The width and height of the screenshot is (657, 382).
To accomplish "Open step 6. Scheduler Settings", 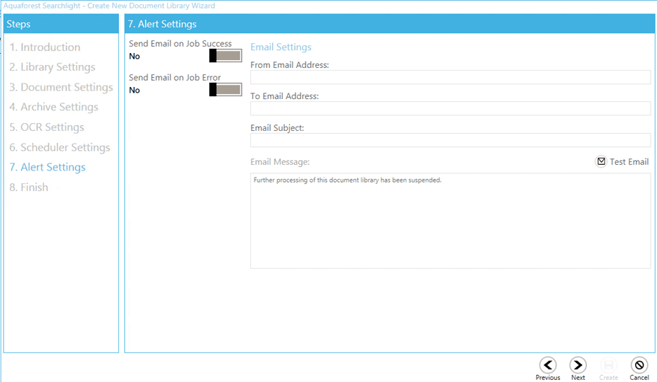I will 60,147.
